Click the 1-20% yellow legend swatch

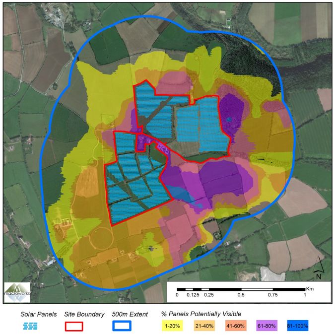(172, 326)
